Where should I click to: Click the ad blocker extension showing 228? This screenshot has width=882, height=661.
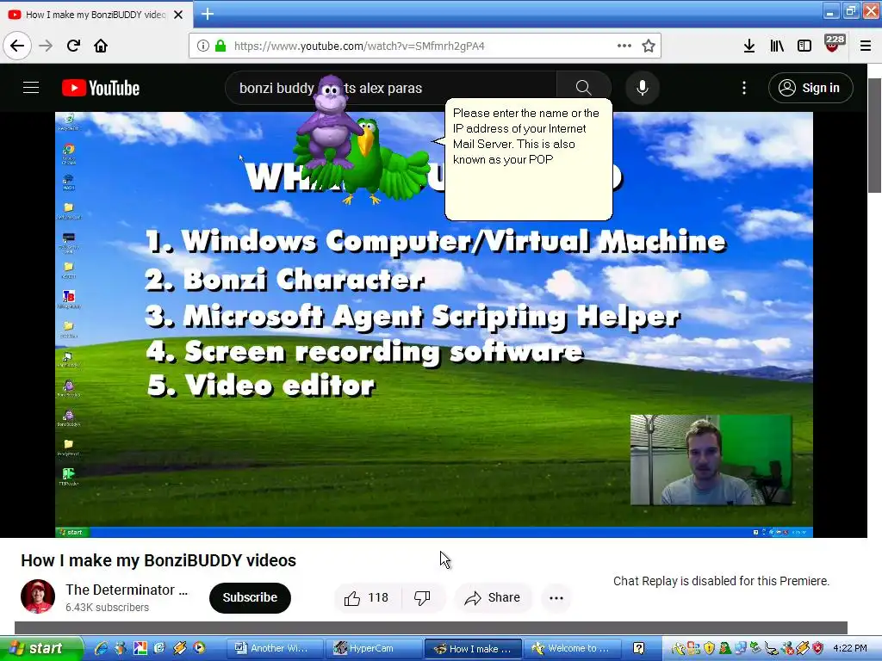834,43
